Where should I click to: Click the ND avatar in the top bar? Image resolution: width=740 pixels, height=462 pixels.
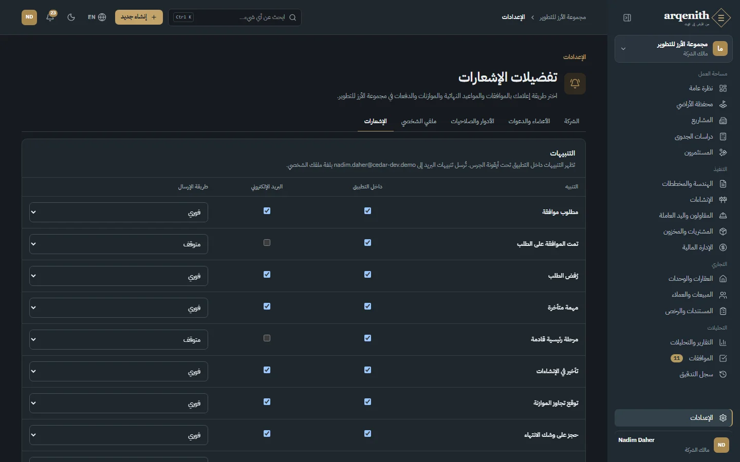click(29, 17)
